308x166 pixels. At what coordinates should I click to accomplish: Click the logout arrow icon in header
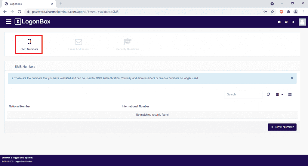293,22
